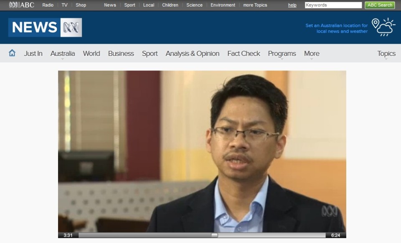Expand the Australia navigation dropdown
The image size is (401, 243).
click(63, 54)
